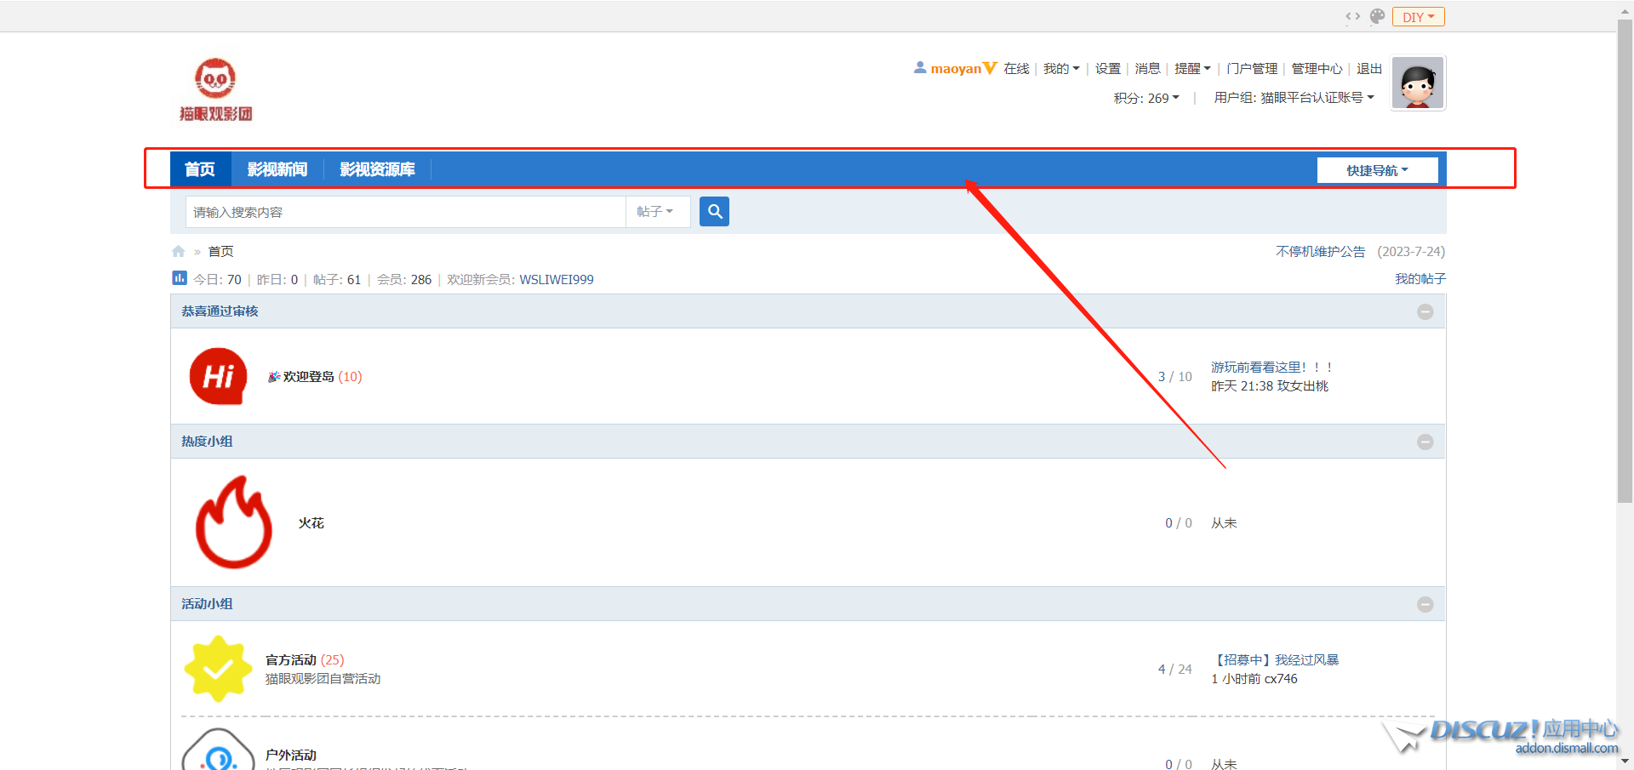The height and width of the screenshot is (770, 1634).
Task: Collapse the 热度小组 section
Action: click(x=1425, y=442)
